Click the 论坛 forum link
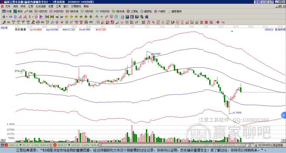Image resolution: width=286 pixels, height=153 pixels. (x=264, y=2)
